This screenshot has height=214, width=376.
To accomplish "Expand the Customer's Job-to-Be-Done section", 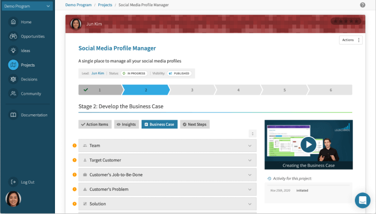I will pyautogui.click(x=167, y=175).
